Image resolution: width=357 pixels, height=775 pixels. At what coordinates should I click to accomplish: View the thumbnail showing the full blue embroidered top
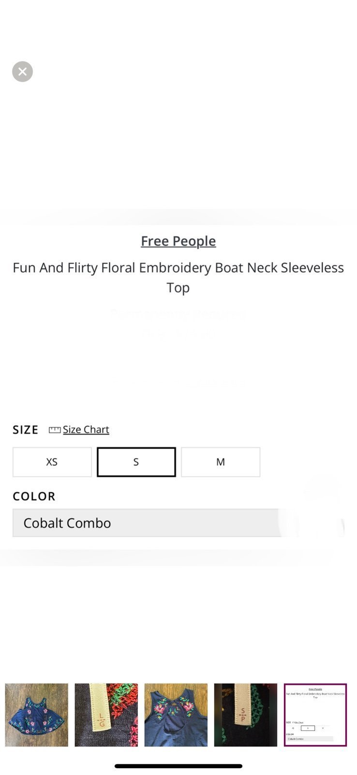(37, 715)
